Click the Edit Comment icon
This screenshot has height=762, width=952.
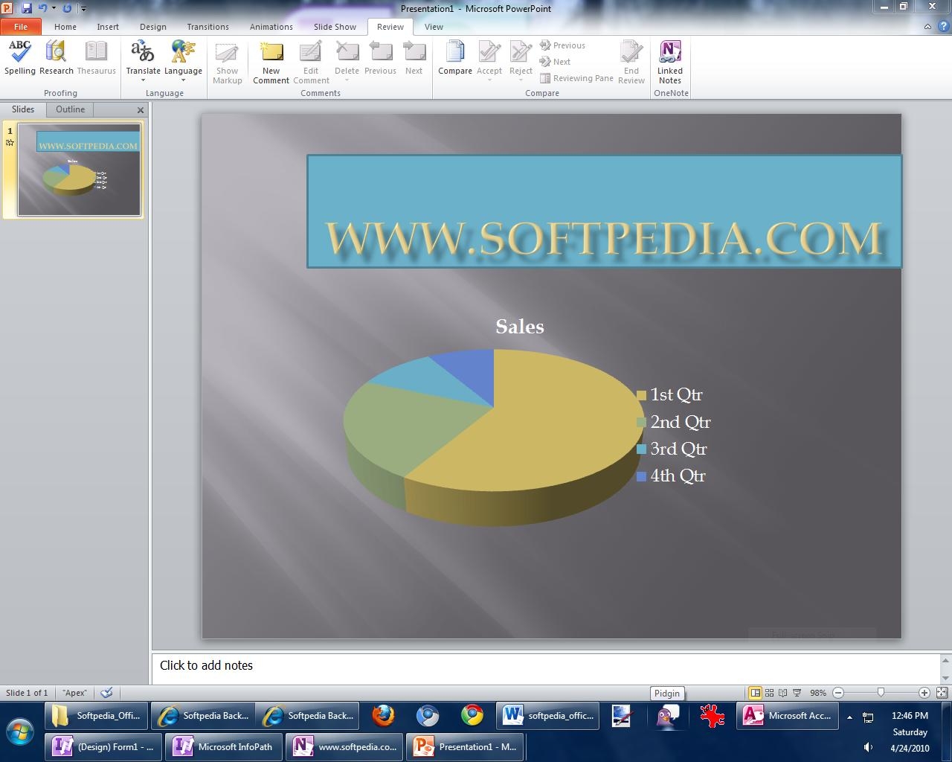click(311, 52)
